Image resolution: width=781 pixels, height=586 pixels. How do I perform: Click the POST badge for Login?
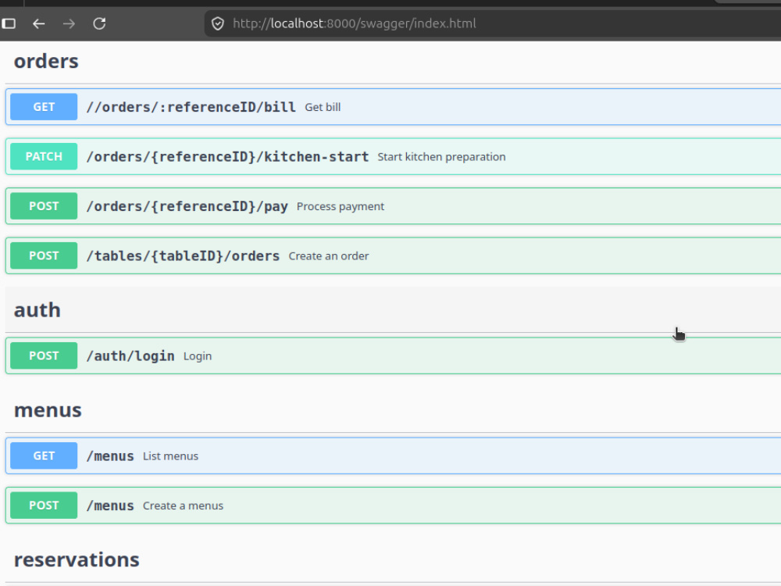pos(44,356)
